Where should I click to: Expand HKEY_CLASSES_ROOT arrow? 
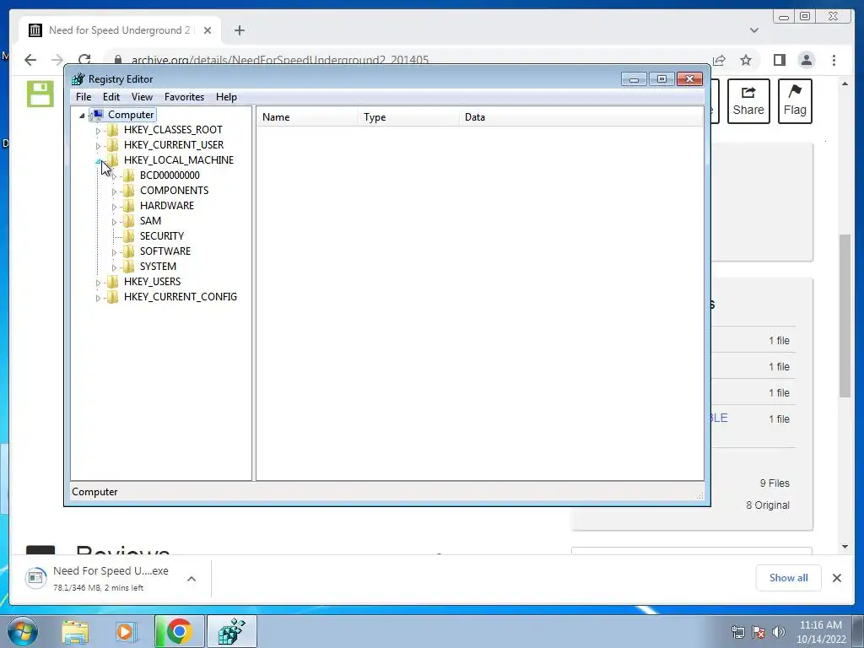pyautogui.click(x=98, y=131)
